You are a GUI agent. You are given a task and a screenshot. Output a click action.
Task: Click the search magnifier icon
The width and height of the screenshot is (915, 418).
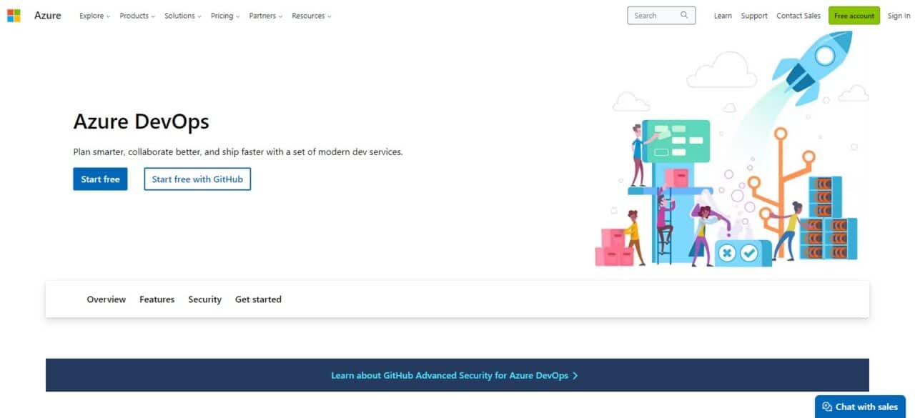684,15
